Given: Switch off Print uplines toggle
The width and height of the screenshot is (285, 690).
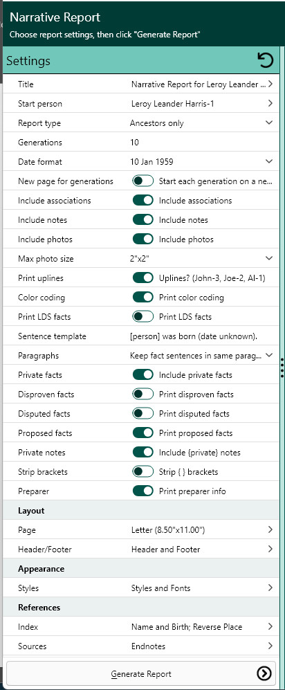Looking at the screenshot, I should pos(143,278).
